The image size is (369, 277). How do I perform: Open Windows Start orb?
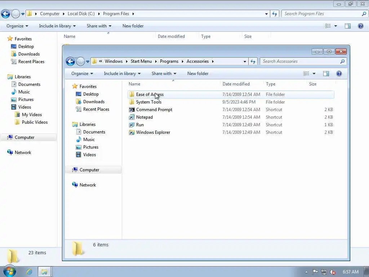point(9,271)
